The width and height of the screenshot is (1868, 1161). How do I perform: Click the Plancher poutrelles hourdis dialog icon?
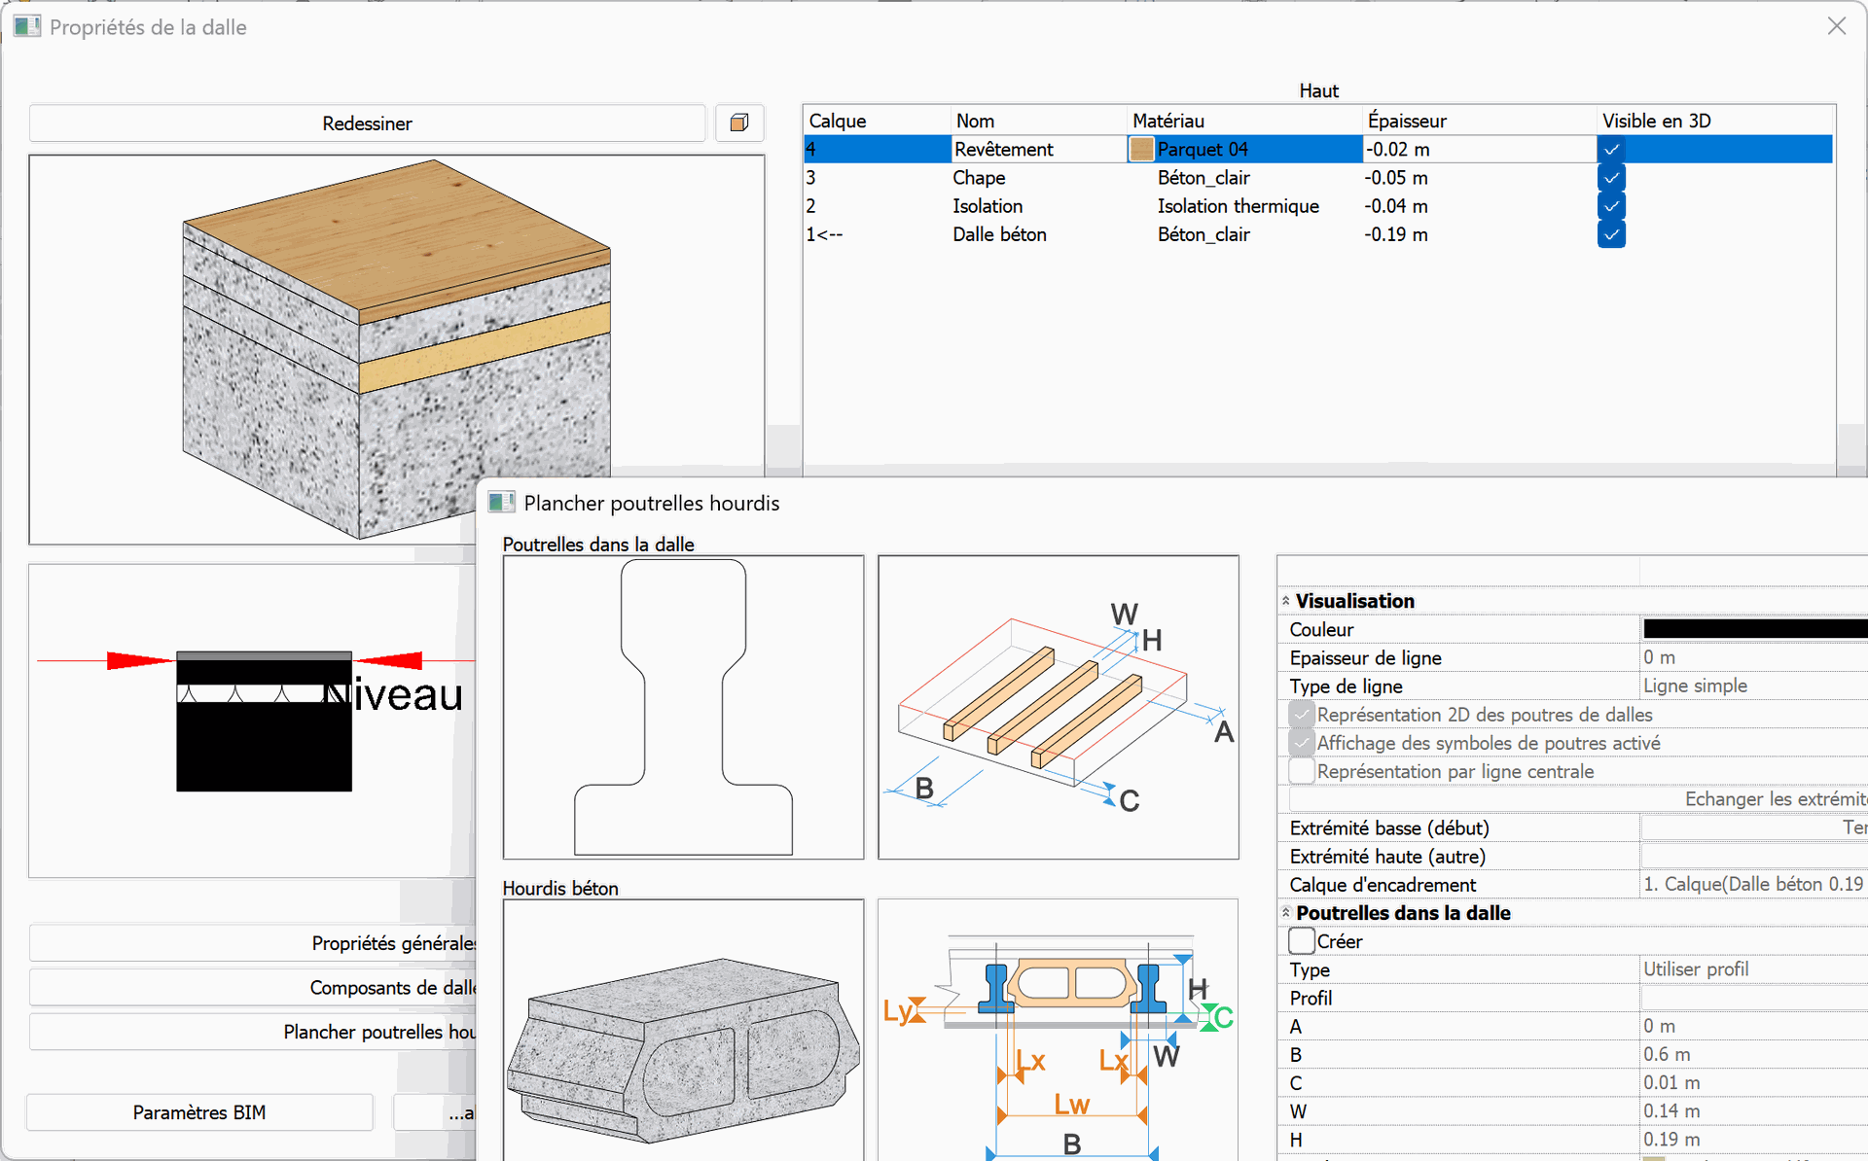pyautogui.click(x=501, y=503)
